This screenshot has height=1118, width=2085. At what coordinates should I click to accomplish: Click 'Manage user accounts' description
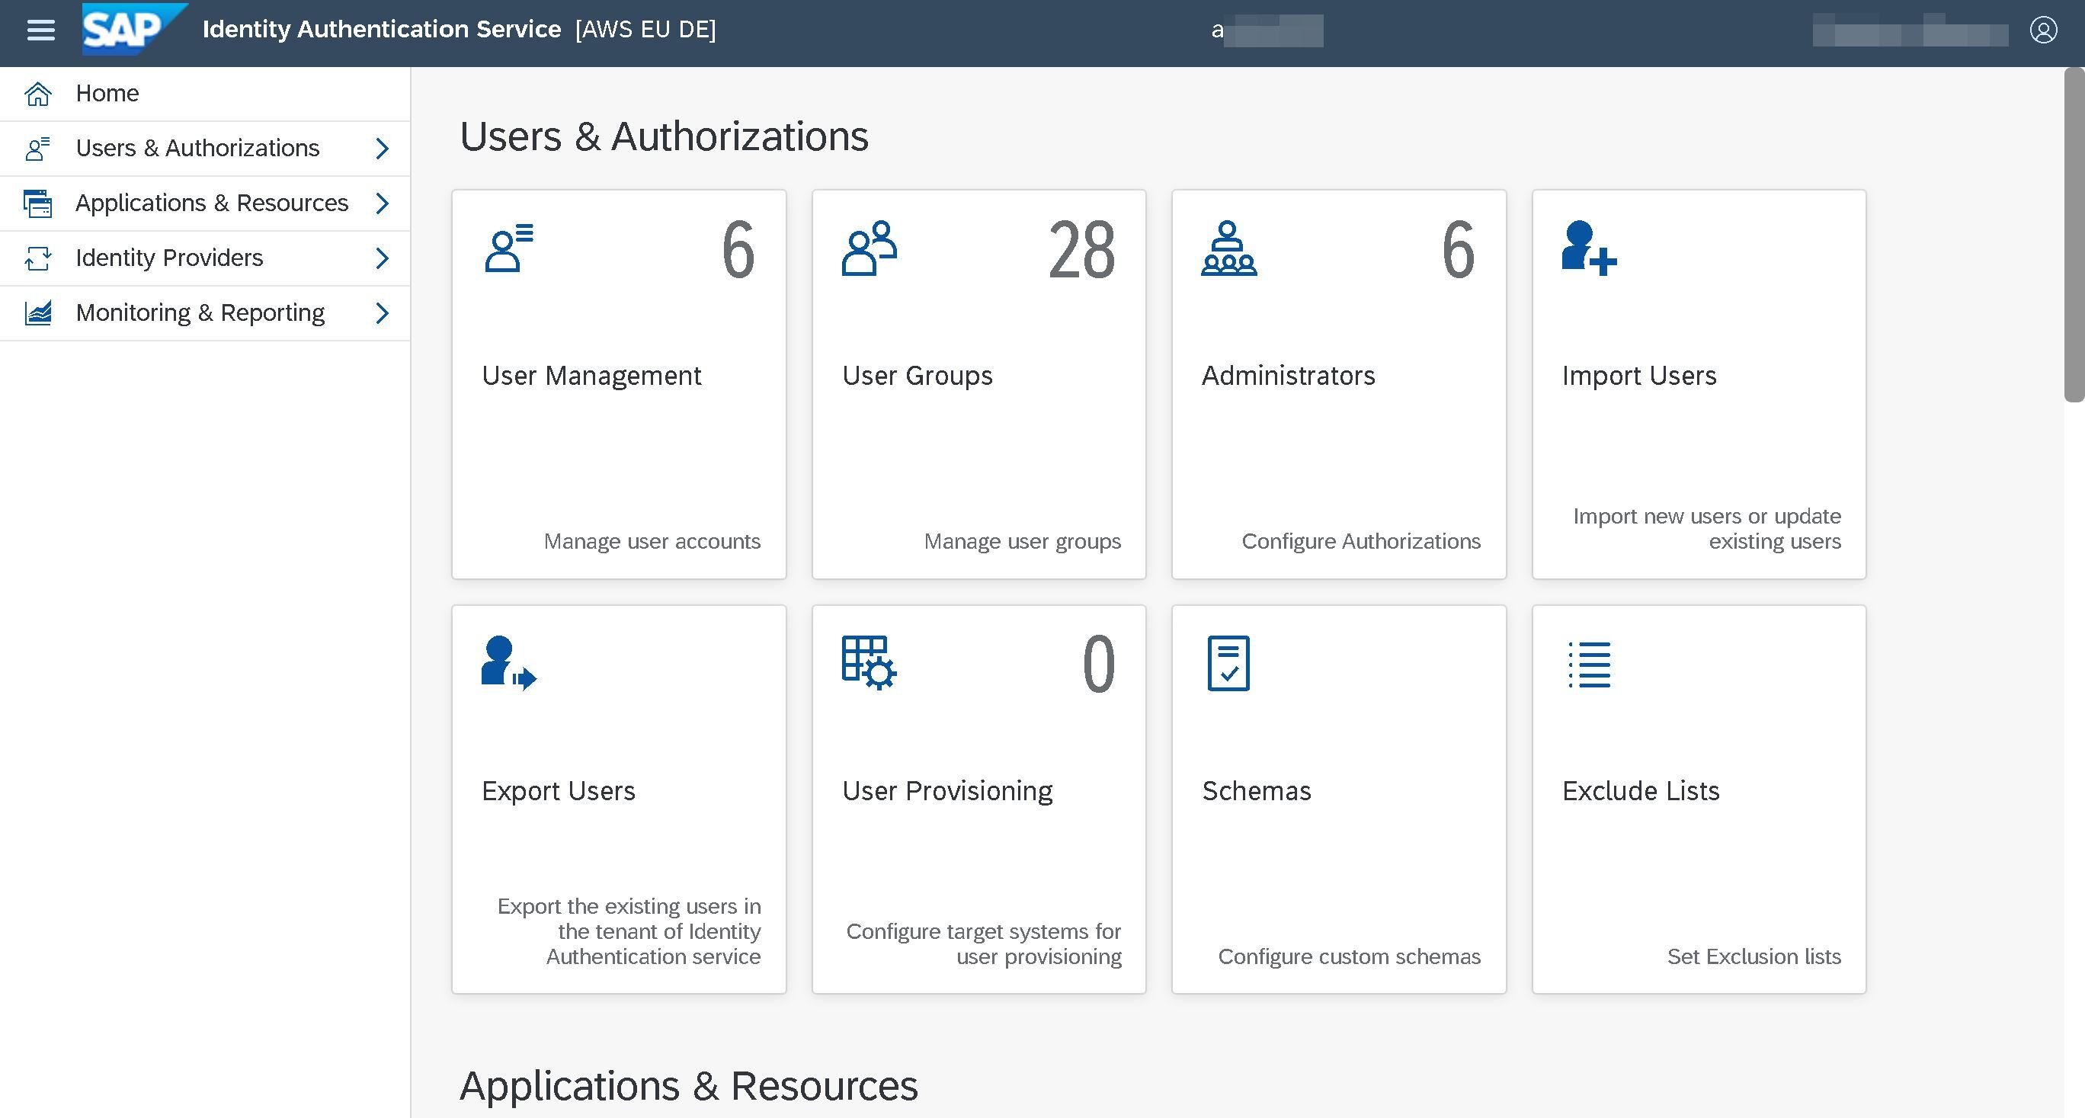[652, 541]
